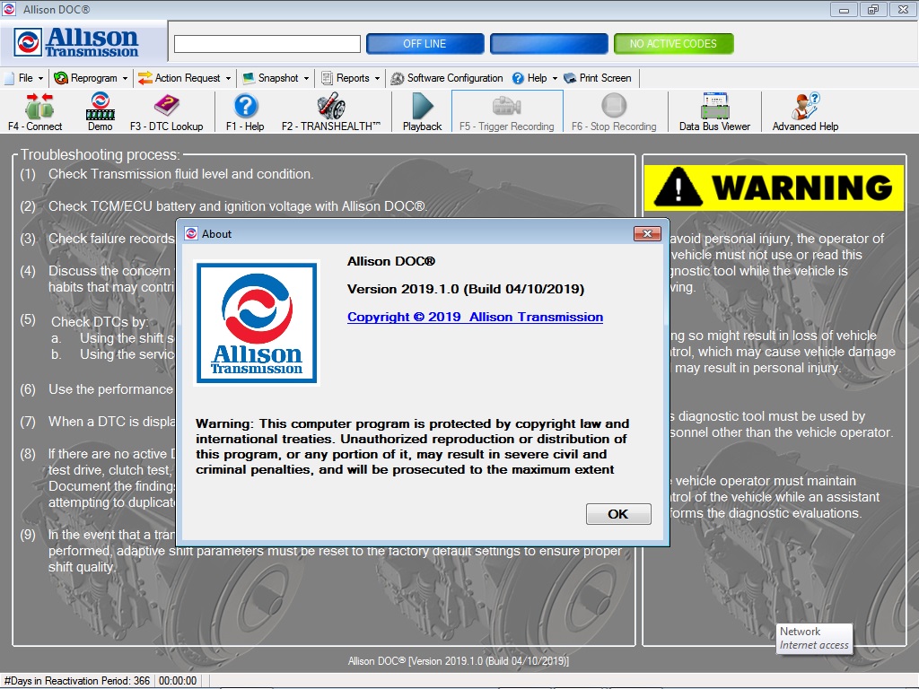Click the Allison Transmission logo
The height and width of the screenshot is (689, 919).
[79, 41]
